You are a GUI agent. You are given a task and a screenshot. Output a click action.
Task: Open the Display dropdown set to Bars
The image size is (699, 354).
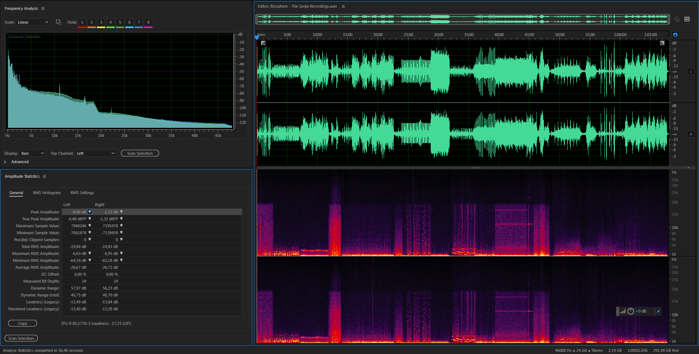[x=32, y=153]
